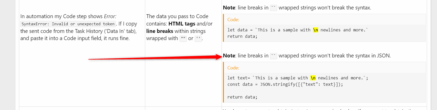The width and height of the screenshot is (437, 110).
Task: Click the single-quote inline code snippet
Action: coord(198,39)
